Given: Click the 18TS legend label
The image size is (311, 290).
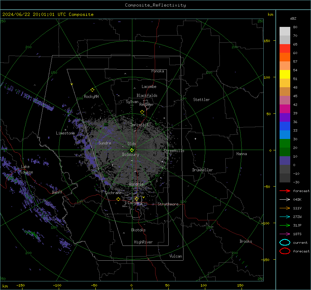Looking at the screenshot, I should (297, 234).
